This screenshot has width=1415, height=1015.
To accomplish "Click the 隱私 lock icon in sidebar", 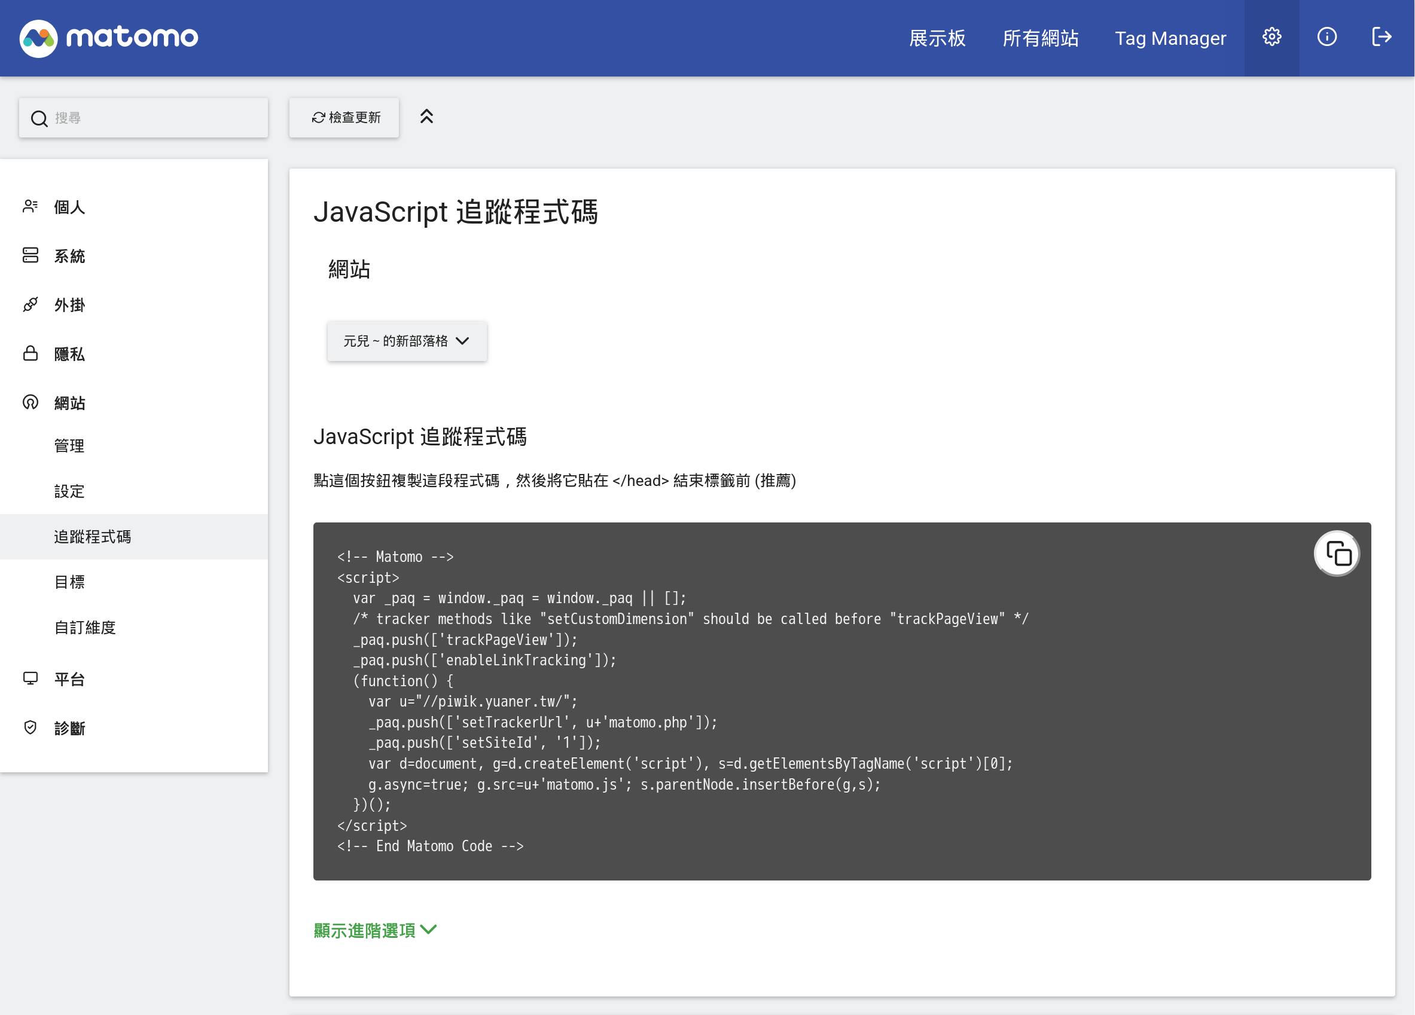I will pyautogui.click(x=30, y=353).
